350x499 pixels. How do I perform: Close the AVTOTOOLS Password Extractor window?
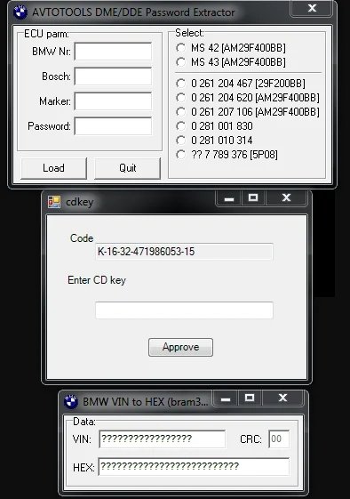point(312,8)
